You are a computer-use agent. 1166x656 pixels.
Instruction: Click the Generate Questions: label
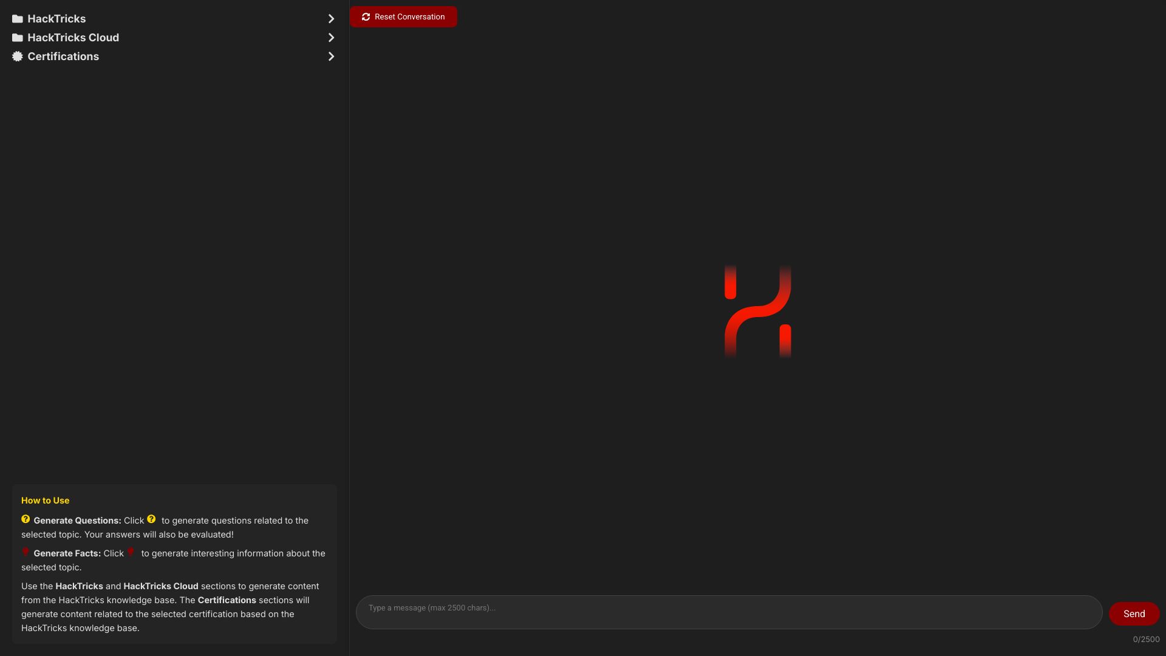tap(77, 521)
